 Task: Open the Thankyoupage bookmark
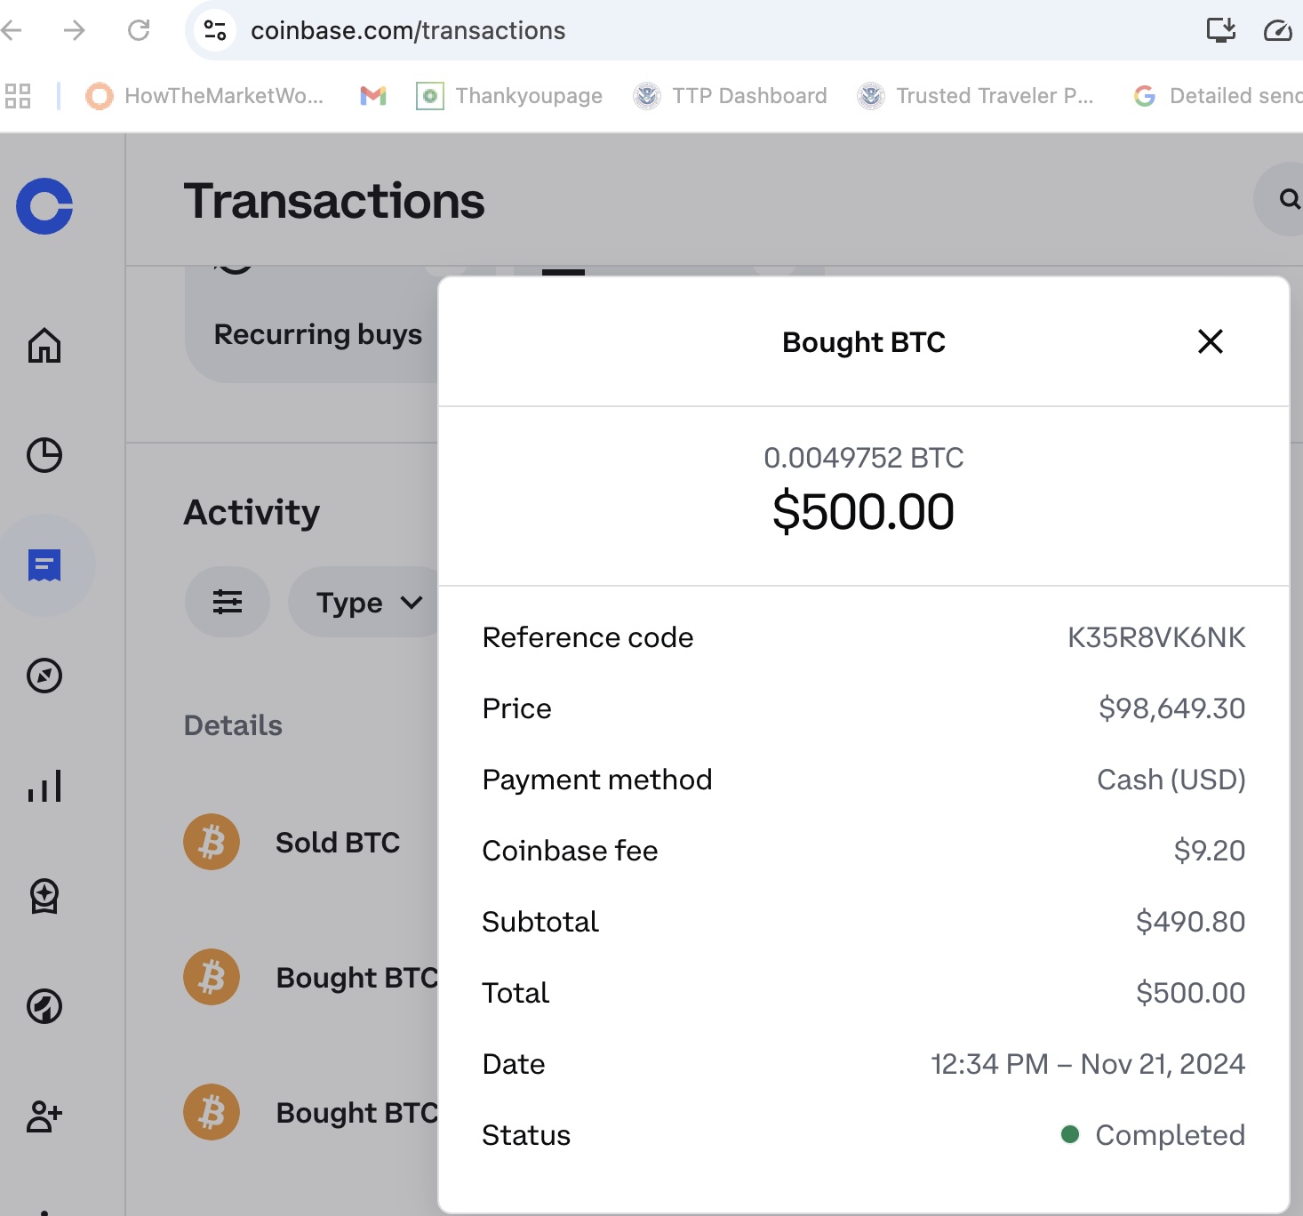point(509,95)
